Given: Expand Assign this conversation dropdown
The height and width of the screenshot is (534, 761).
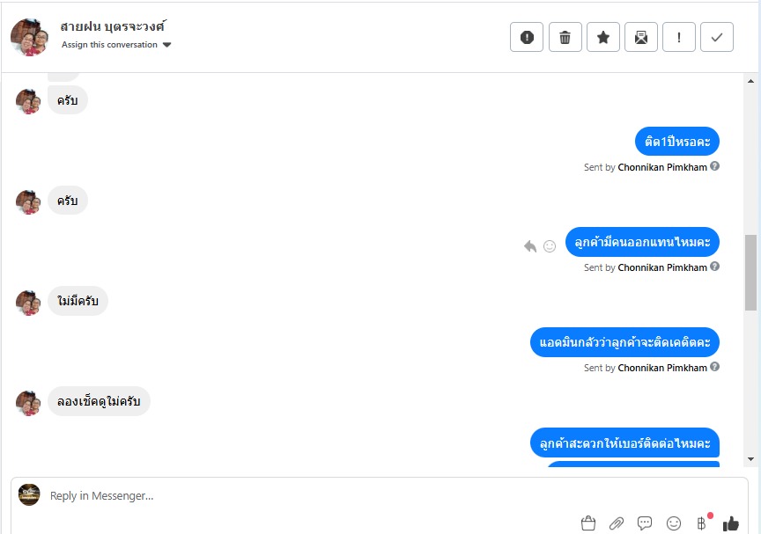Looking at the screenshot, I should (x=116, y=45).
